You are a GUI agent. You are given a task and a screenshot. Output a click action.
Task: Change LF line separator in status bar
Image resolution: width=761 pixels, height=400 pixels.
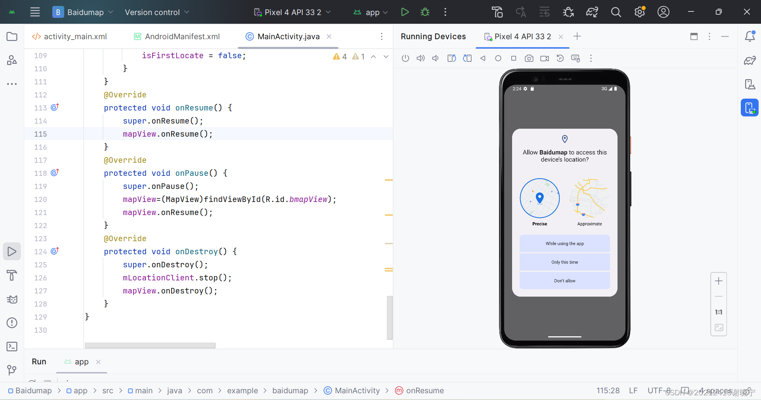(633, 390)
